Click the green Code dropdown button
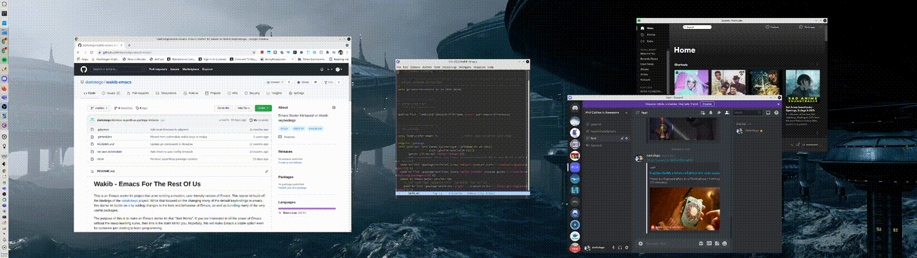The image size is (917, 258). coord(263,108)
